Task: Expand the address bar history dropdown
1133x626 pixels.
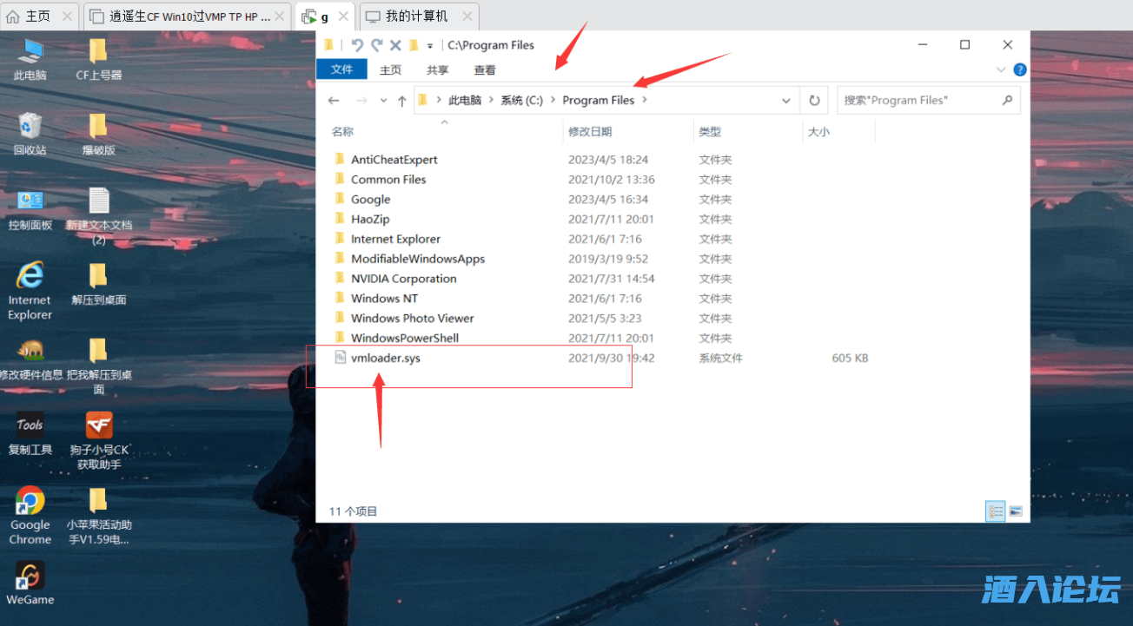Action: [x=786, y=101]
